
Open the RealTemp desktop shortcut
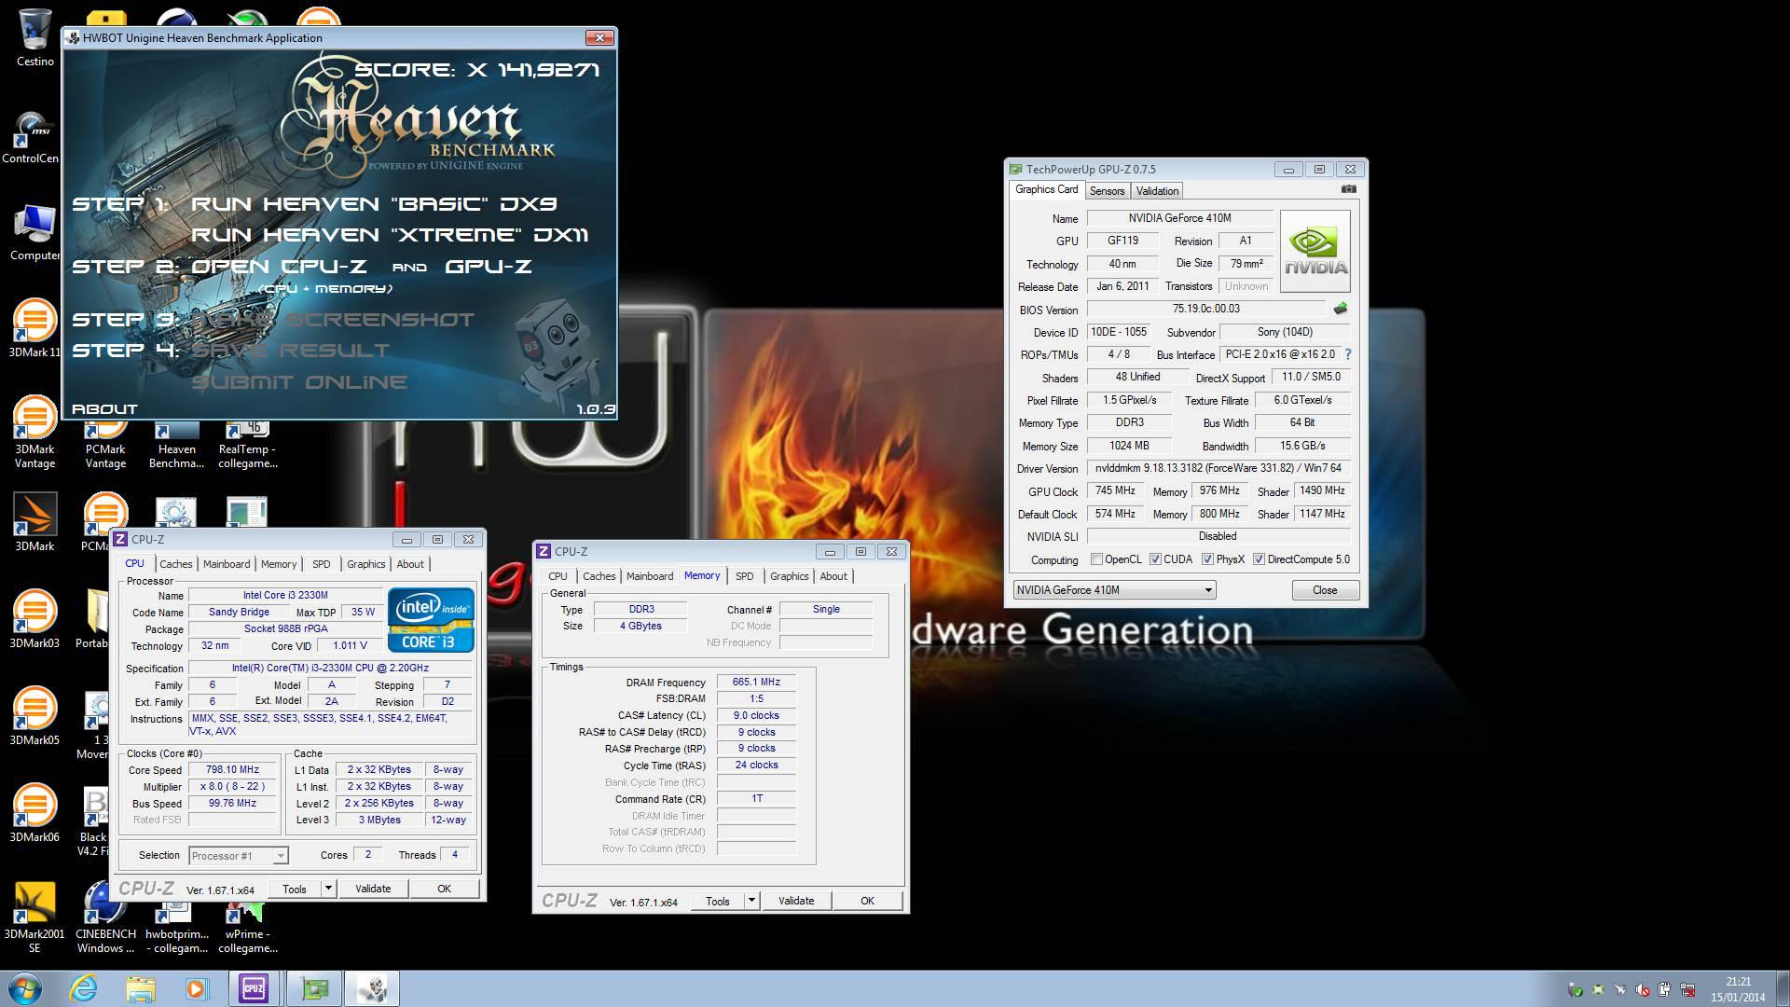(247, 443)
